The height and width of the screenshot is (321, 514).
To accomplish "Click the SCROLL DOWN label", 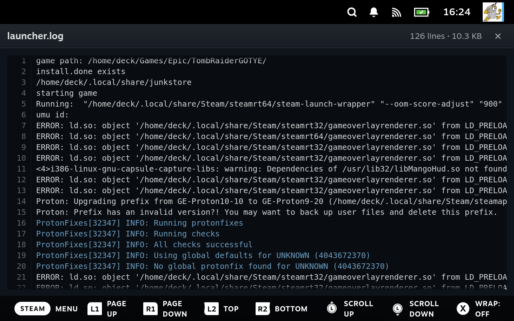I will click(424, 309).
